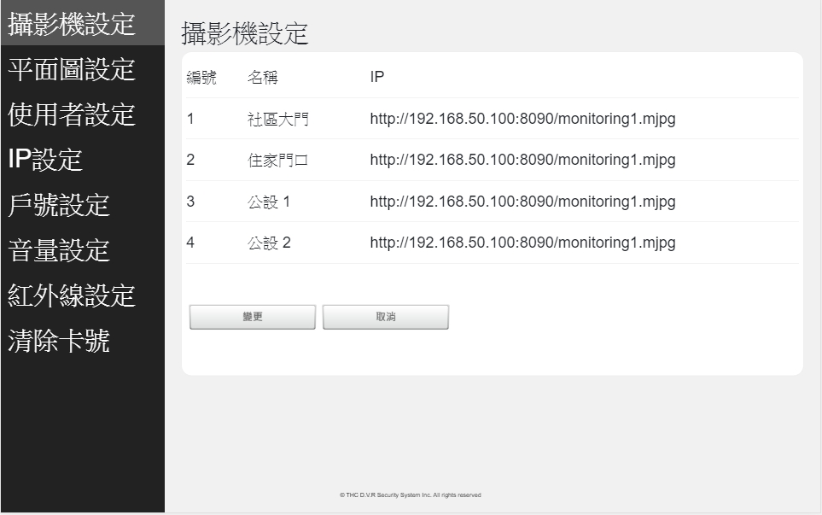Click the THC D.V.R copyright footer text
The height and width of the screenshot is (515, 822).
(x=410, y=495)
